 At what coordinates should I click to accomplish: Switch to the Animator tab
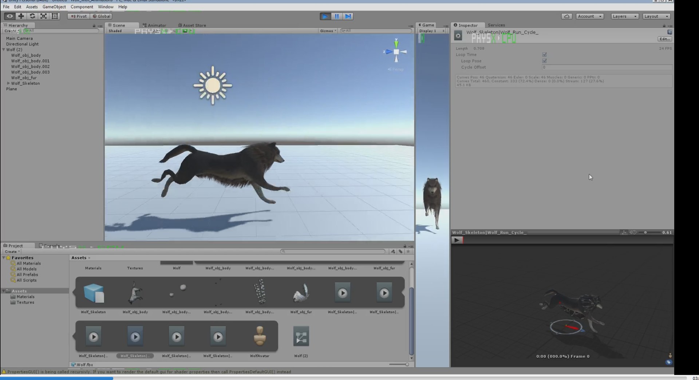154,25
